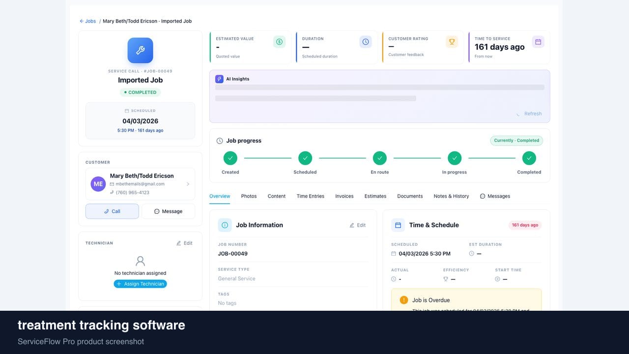The height and width of the screenshot is (354, 629).
Task: Go back to Jobs list
Action: (88, 21)
